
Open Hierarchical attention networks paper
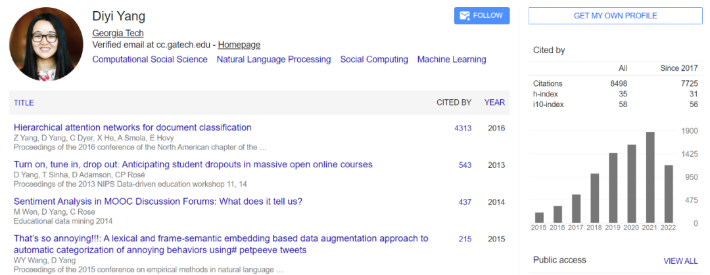(132, 127)
